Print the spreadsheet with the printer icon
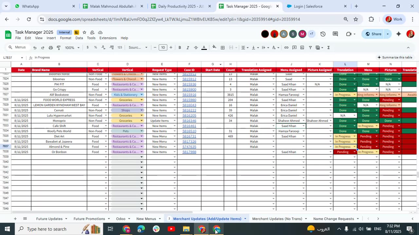 tap(51, 48)
